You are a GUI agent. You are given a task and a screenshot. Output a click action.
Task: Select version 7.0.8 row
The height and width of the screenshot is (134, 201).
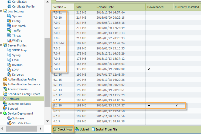(126, 28)
